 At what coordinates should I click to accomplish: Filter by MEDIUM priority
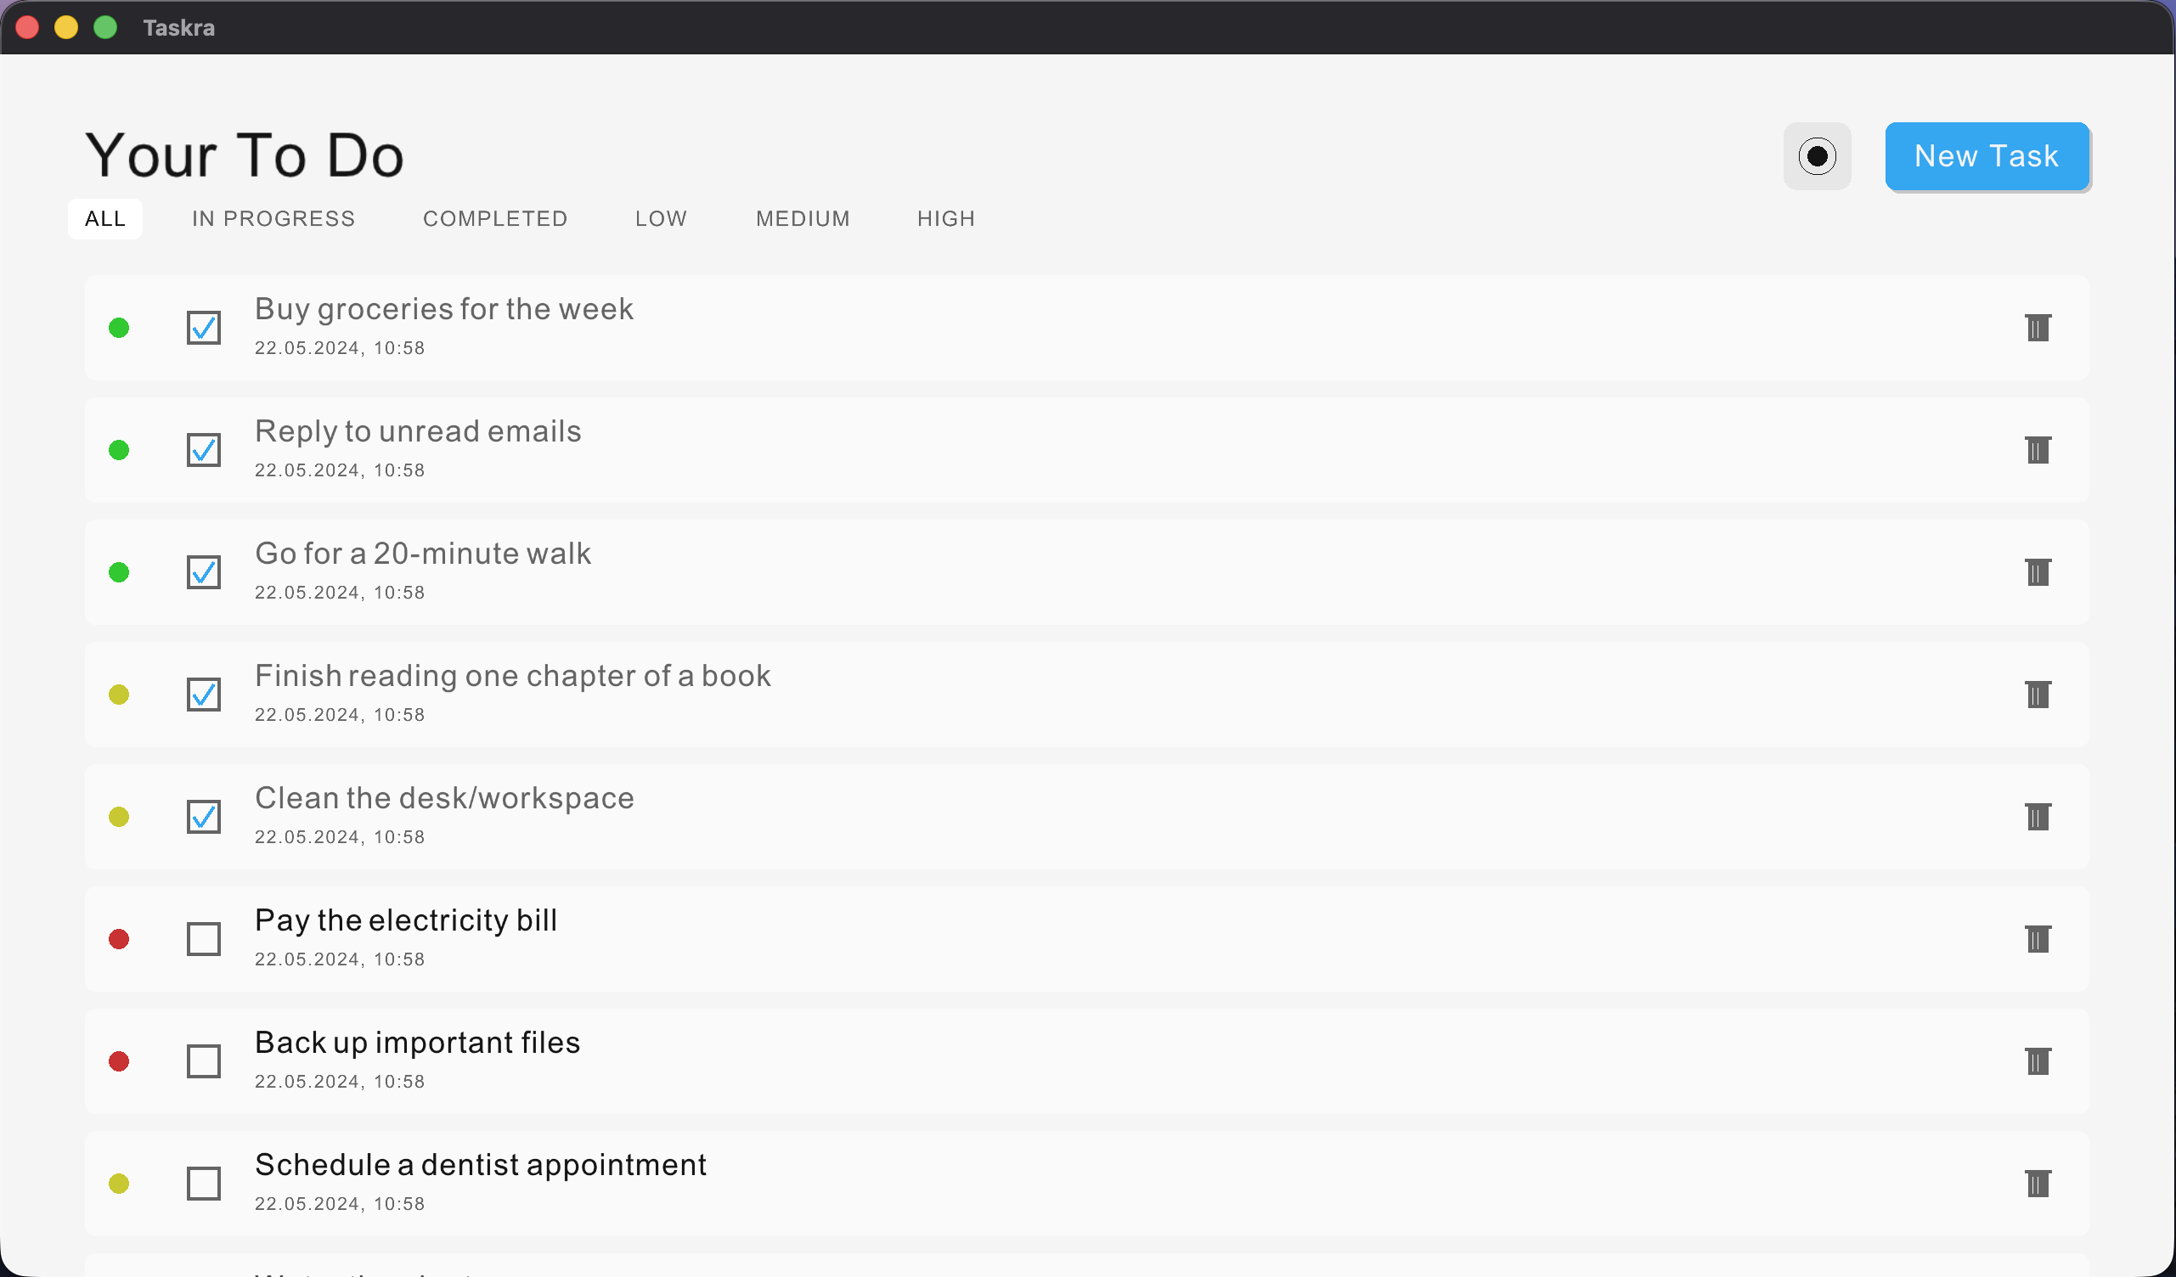point(803,219)
